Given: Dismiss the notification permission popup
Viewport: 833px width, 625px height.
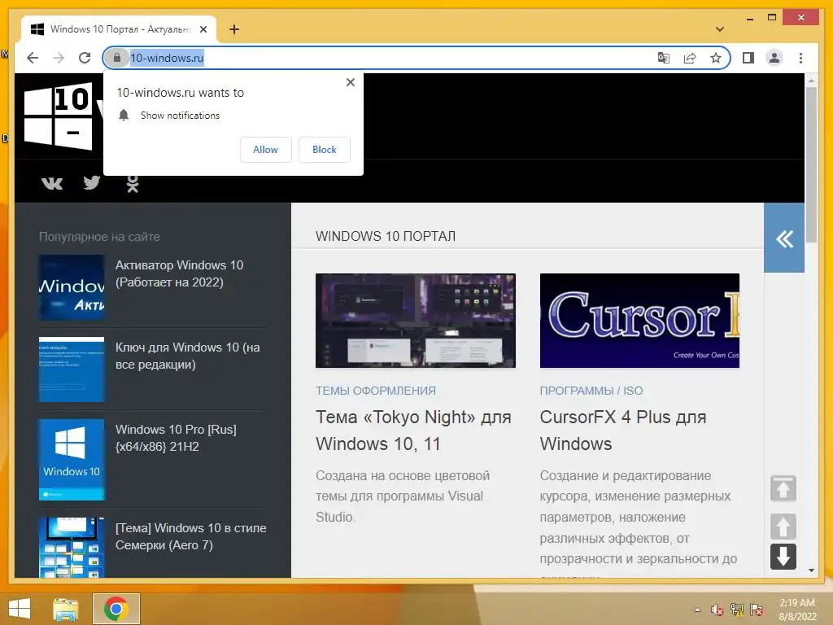Looking at the screenshot, I should (x=350, y=82).
